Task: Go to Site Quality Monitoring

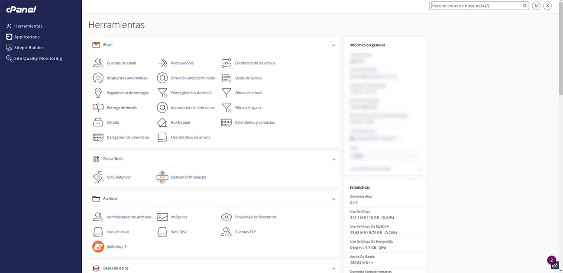Action: pyautogui.click(x=38, y=58)
